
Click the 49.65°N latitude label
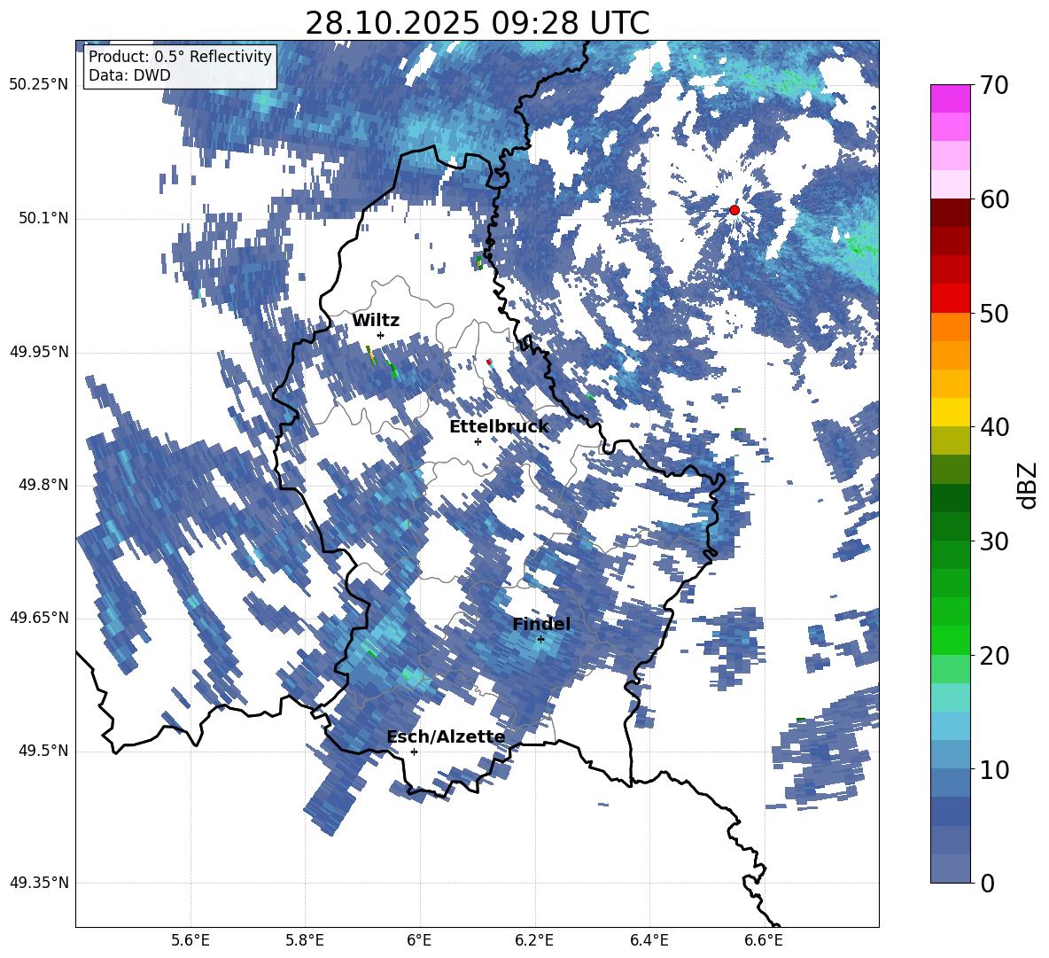(39, 618)
